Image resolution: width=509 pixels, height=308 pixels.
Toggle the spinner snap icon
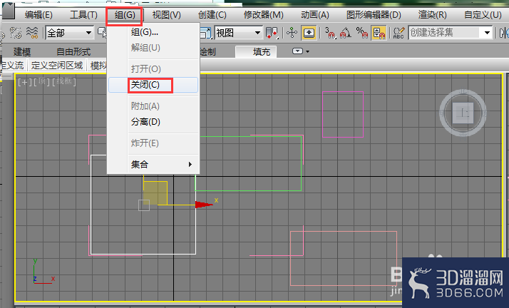379,33
